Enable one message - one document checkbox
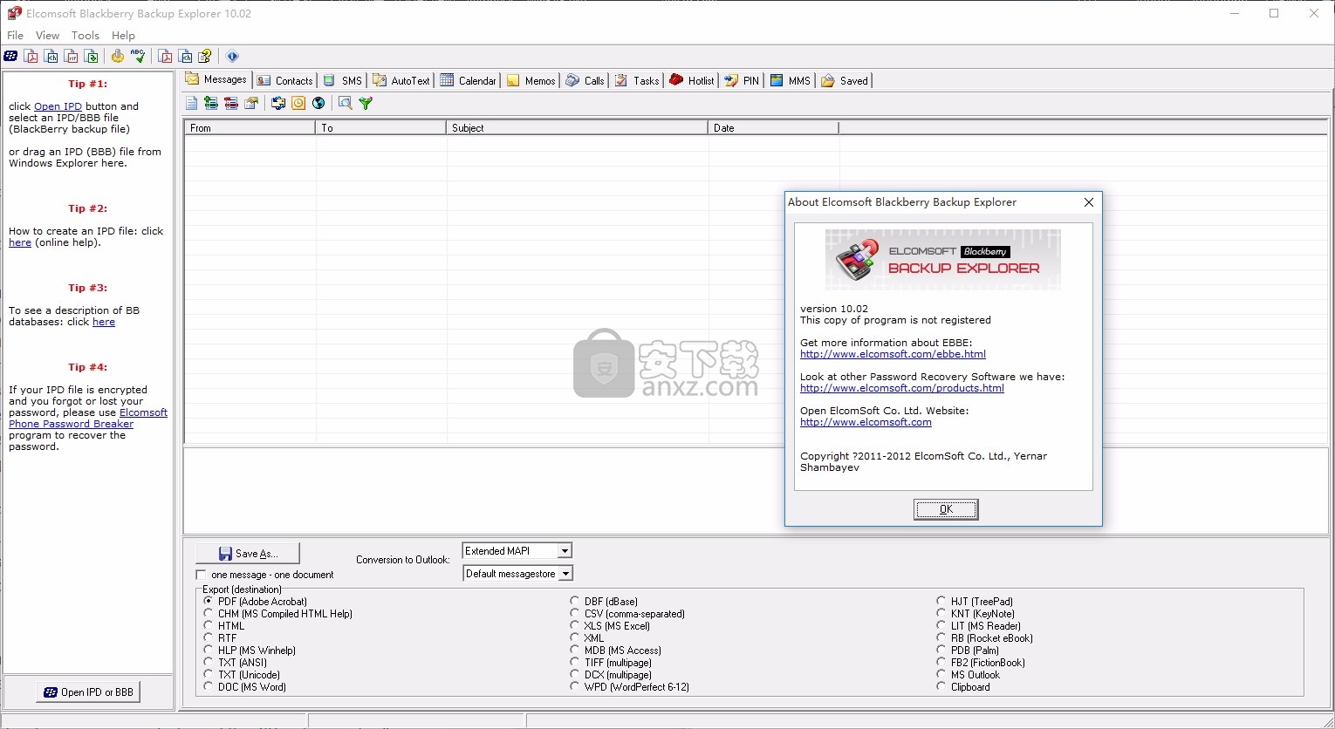The height and width of the screenshot is (729, 1335). pyautogui.click(x=202, y=575)
